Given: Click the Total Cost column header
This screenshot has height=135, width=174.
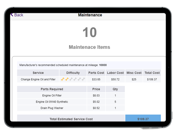Looking at the screenshot, I should (x=152, y=73).
